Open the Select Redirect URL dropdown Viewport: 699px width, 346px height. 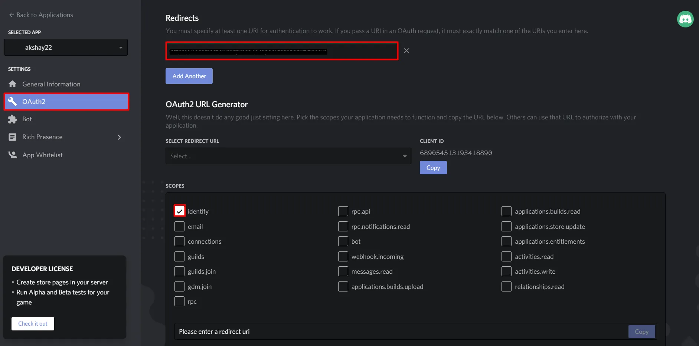[x=288, y=156]
